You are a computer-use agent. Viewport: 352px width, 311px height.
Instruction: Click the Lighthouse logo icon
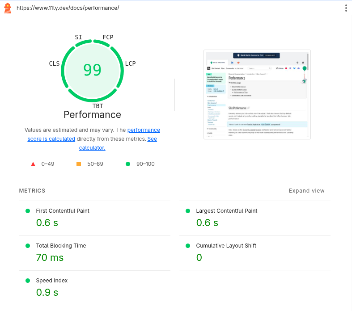click(x=8, y=8)
